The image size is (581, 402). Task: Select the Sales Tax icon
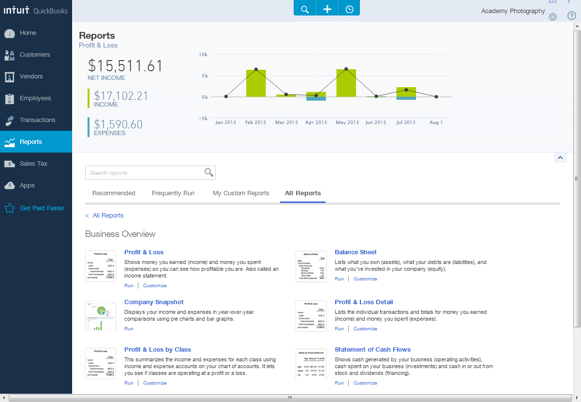point(10,163)
